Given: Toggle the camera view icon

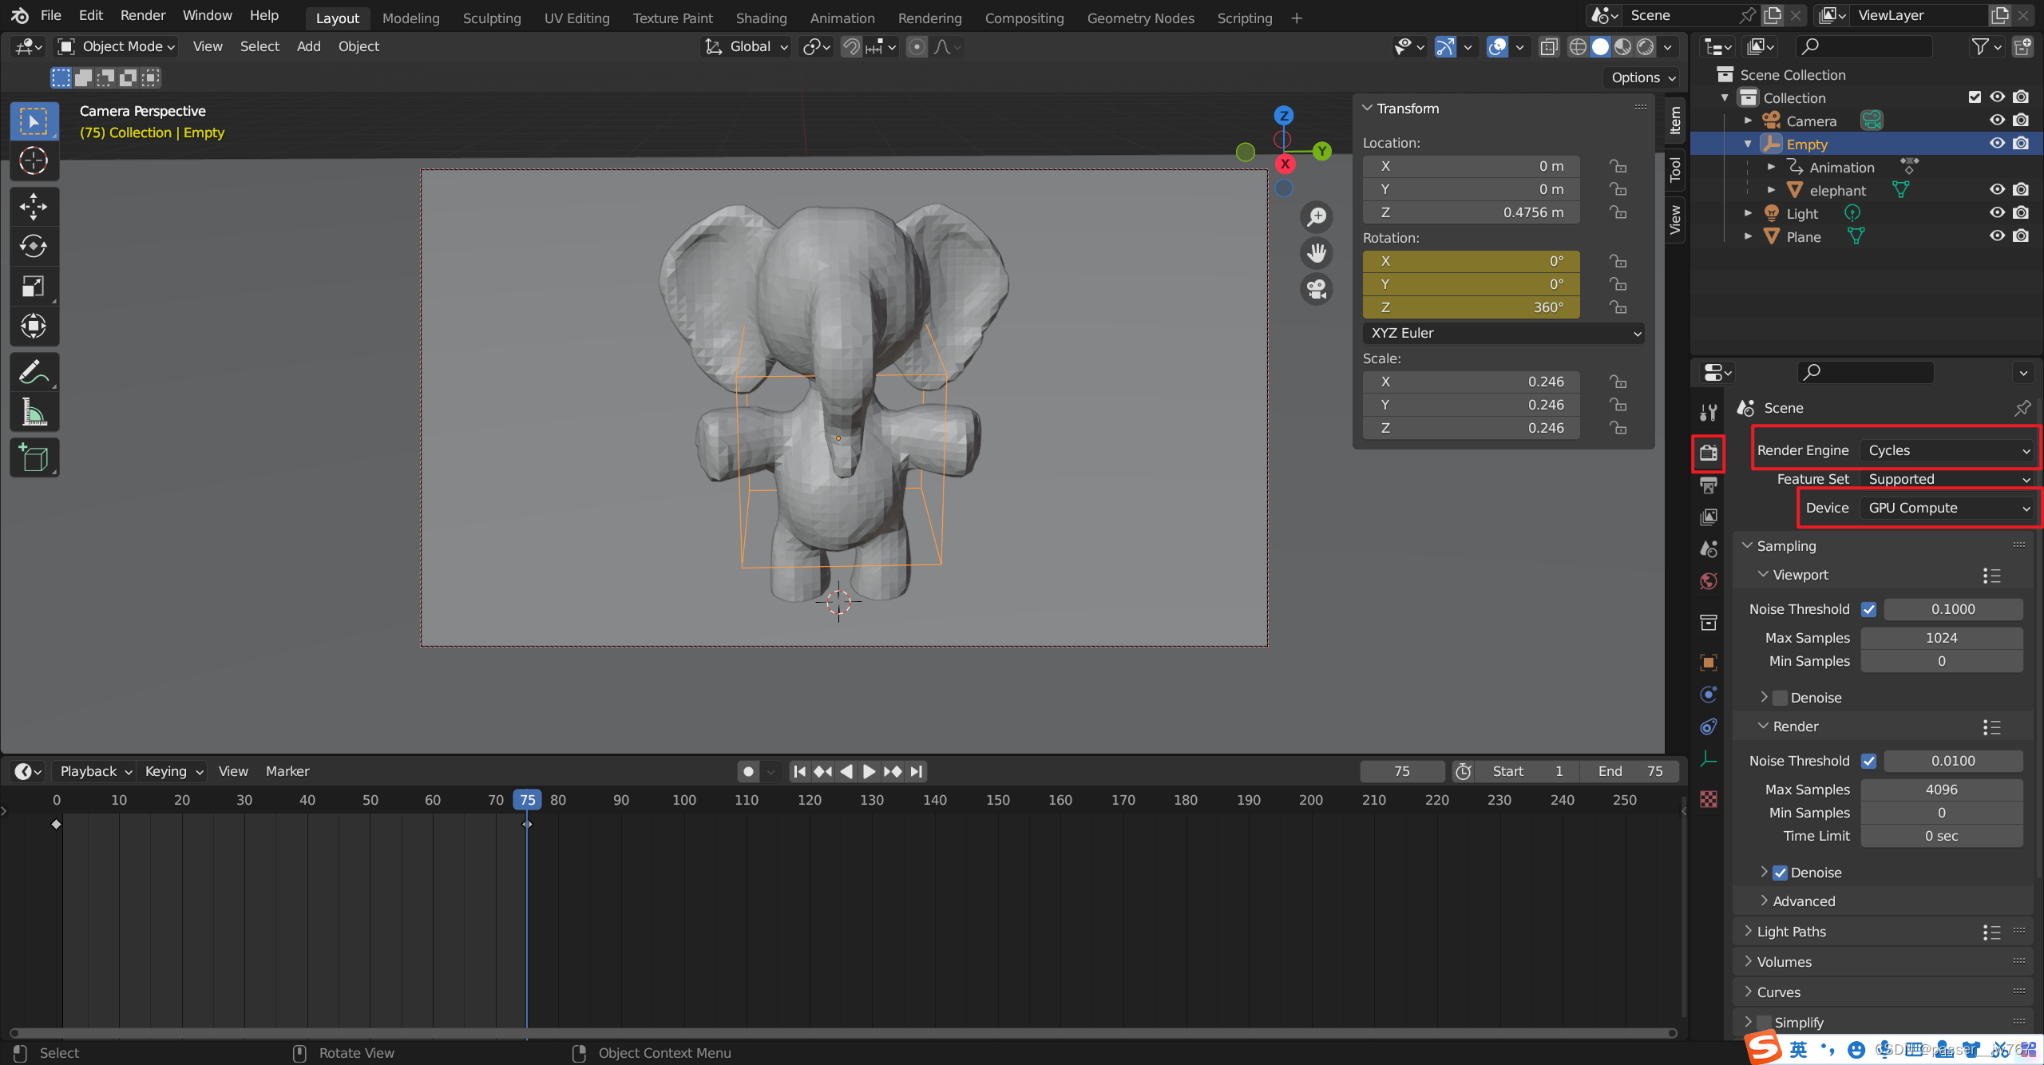Looking at the screenshot, I should (x=1317, y=288).
